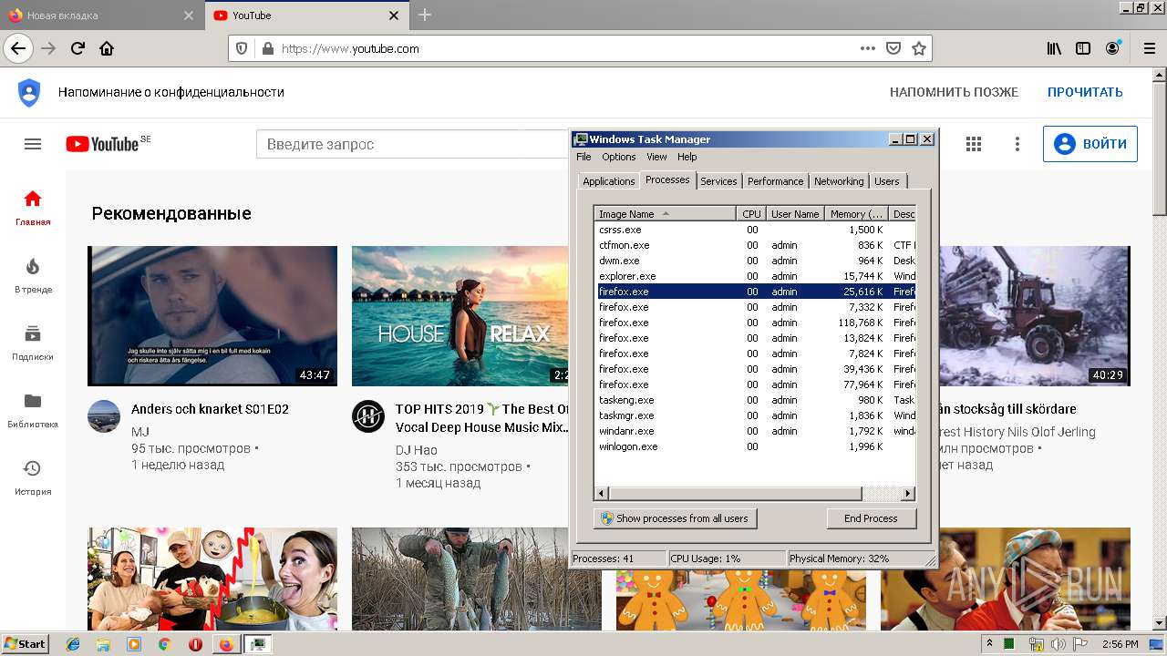The height and width of the screenshot is (656, 1167).
Task: Sort processes by Memory column header
Action: (x=856, y=214)
